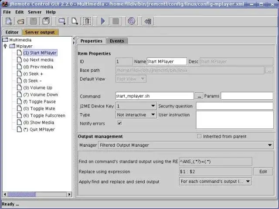Click the disabled Save icon in toolbar
Viewport: 279px width, 209px height.
coord(33,21)
